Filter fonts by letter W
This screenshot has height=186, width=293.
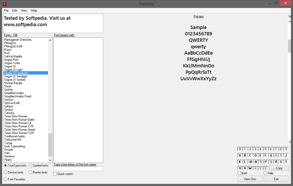250,168
